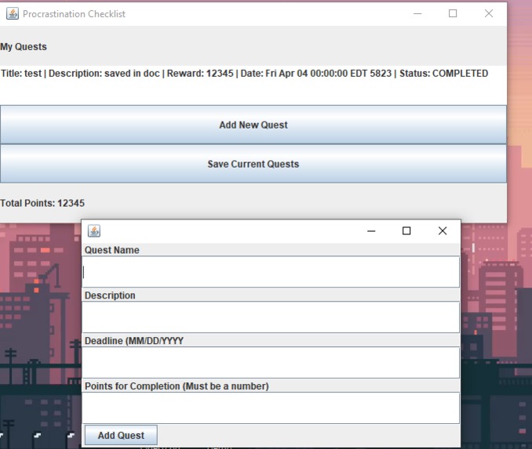Minimize the add quest dialog window
The width and height of the screenshot is (532, 449).
(x=371, y=231)
